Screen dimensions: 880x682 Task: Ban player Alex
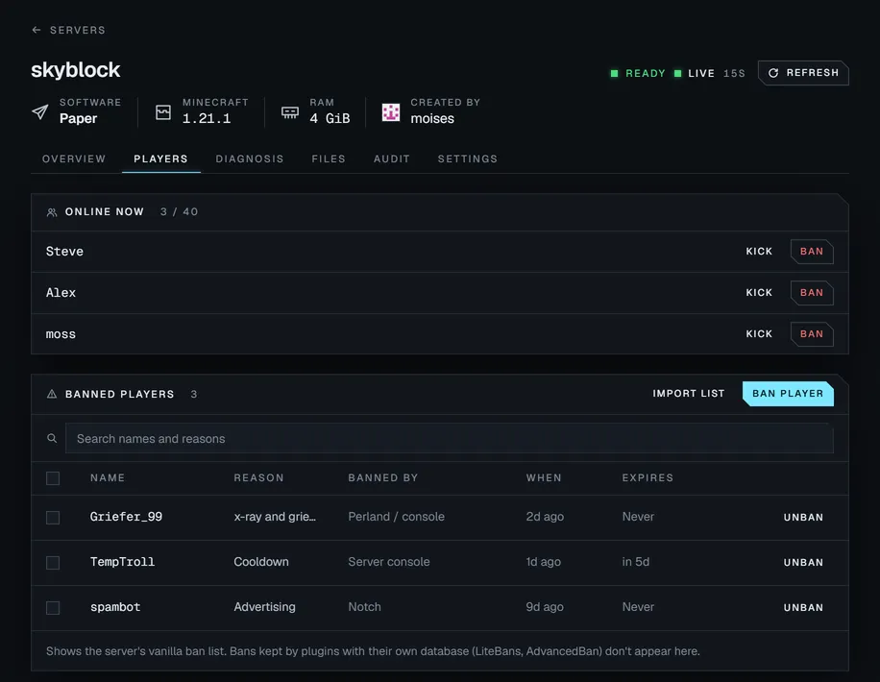pyautogui.click(x=812, y=292)
